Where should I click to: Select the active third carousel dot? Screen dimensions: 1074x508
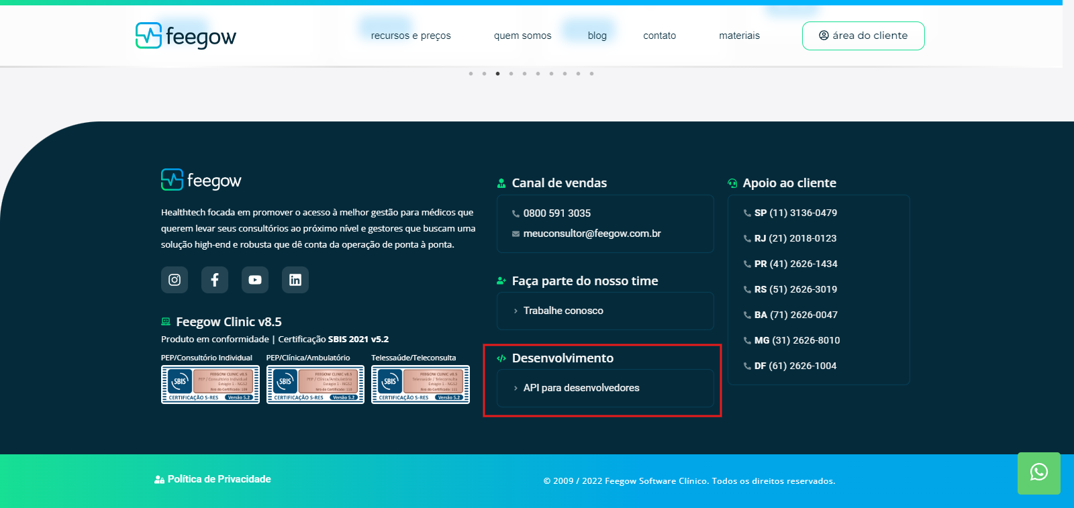497,74
